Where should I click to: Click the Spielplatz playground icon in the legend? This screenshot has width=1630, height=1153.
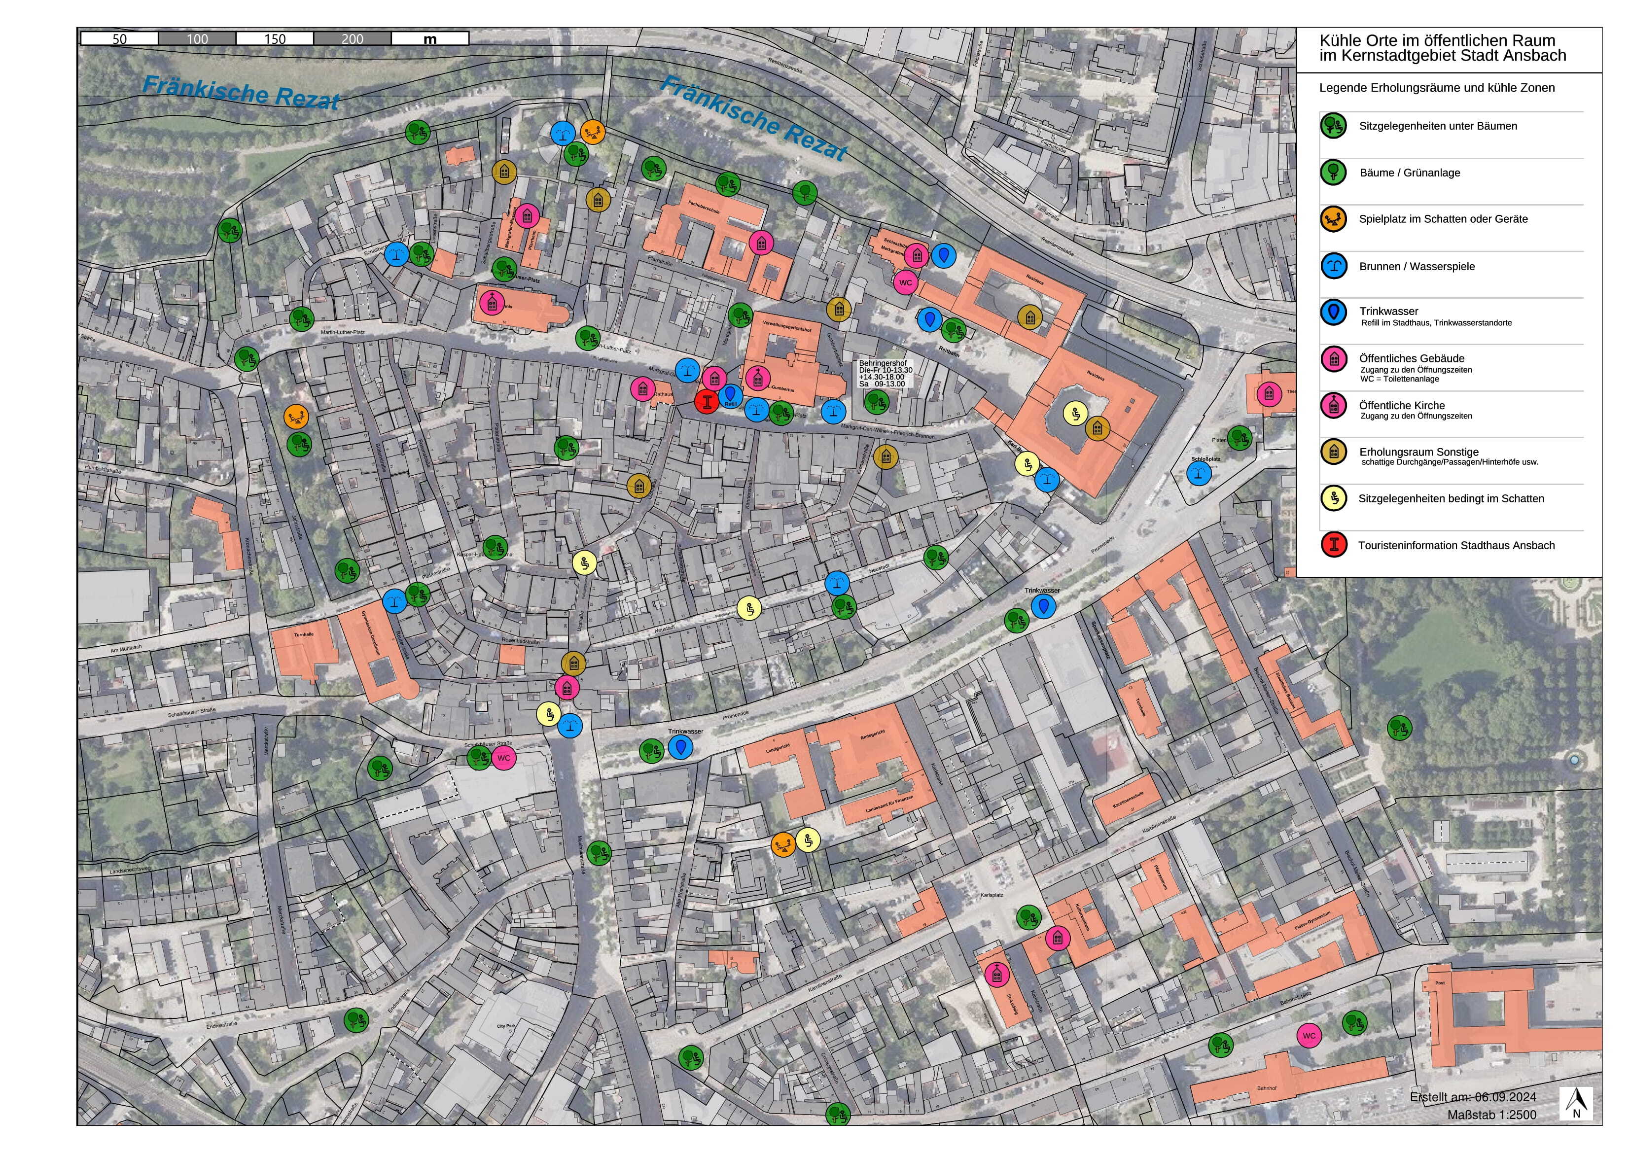1334,219
